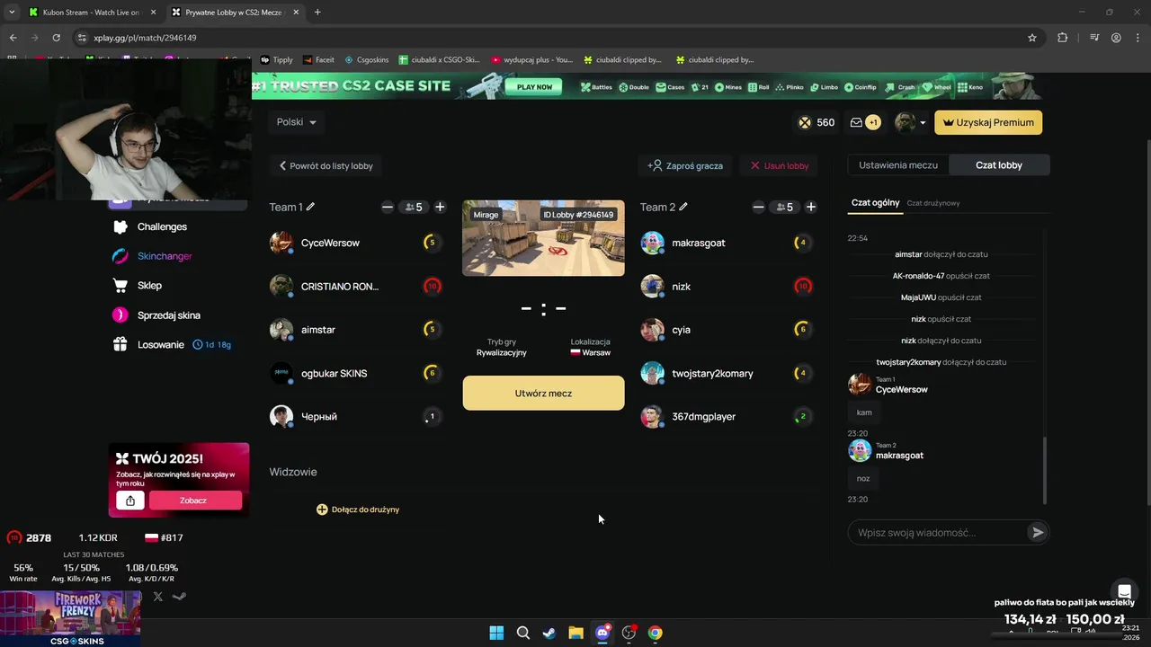Image resolution: width=1151 pixels, height=647 pixels.
Task: Select the Czat ogólny chat tab
Action: [x=876, y=203]
